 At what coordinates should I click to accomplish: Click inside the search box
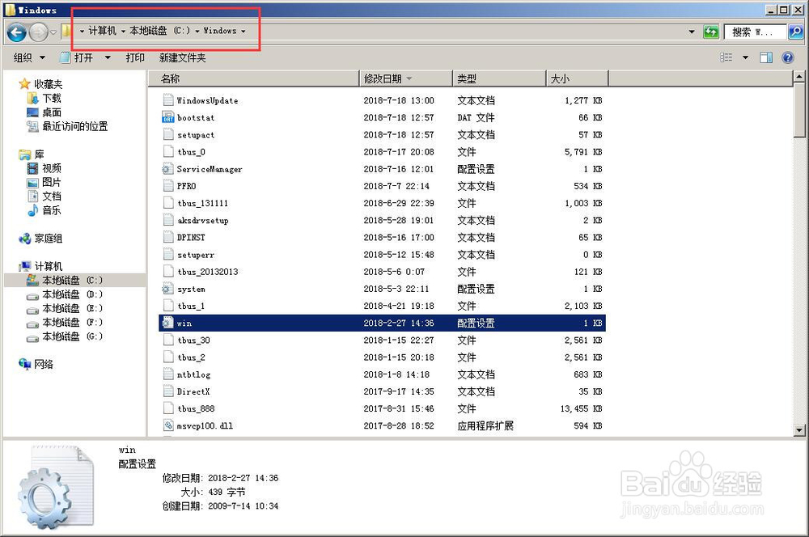[756, 32]
